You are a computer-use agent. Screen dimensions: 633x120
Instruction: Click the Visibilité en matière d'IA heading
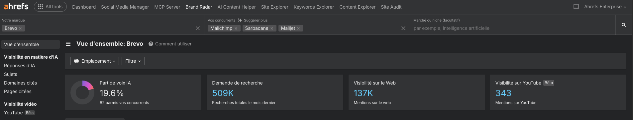tap(31, 57)
